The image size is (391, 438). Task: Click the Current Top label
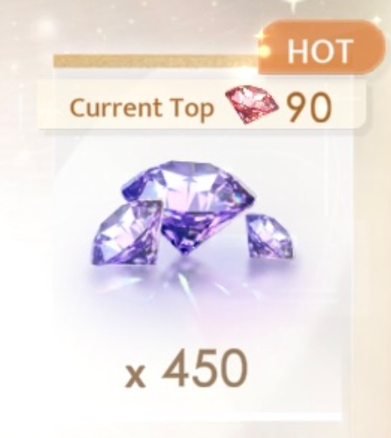click(x=142, y=109)
